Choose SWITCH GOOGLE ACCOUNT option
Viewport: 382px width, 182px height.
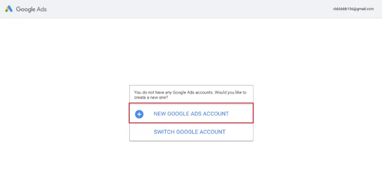[x=190, y=132]
